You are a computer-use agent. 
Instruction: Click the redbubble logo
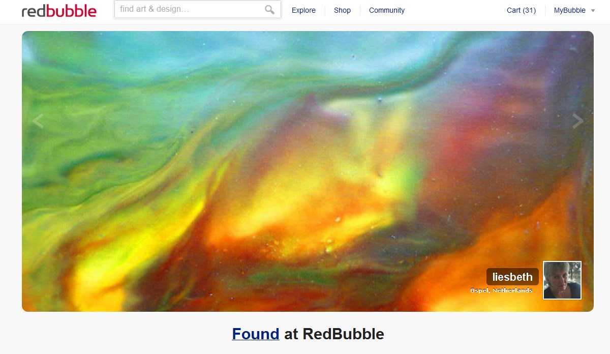[59, 10]
